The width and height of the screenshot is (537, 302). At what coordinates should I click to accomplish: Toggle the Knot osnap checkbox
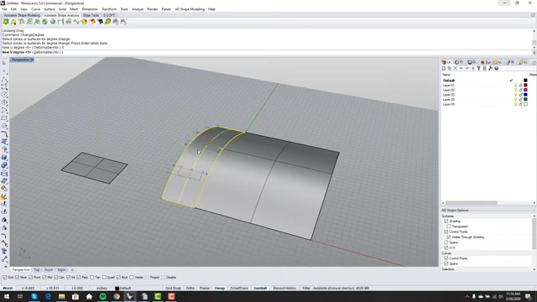click(x=118, y=278)
